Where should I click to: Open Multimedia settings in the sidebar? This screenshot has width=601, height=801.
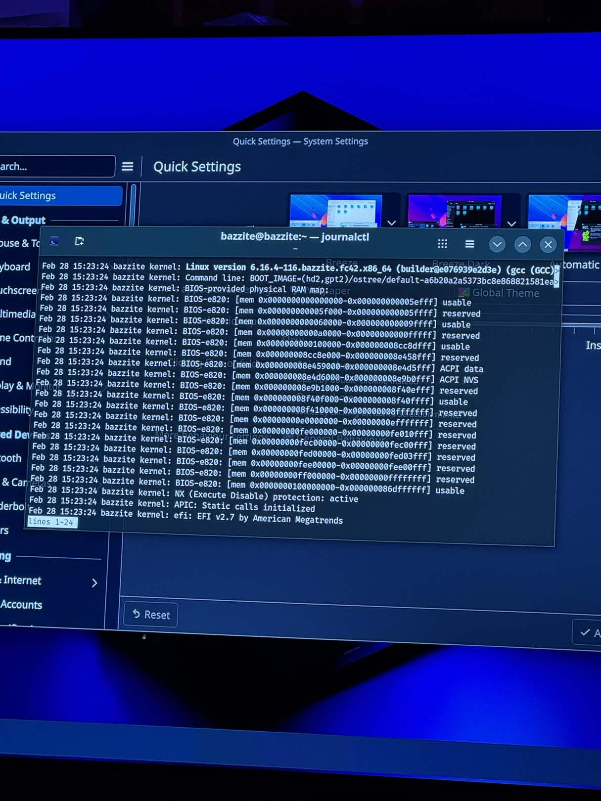point(17,314)
